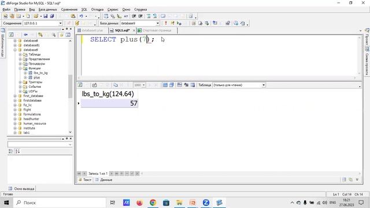This screenshot has height=208, width=370.
Task: Open the Сравнение menu
Action: click(69, 9)
